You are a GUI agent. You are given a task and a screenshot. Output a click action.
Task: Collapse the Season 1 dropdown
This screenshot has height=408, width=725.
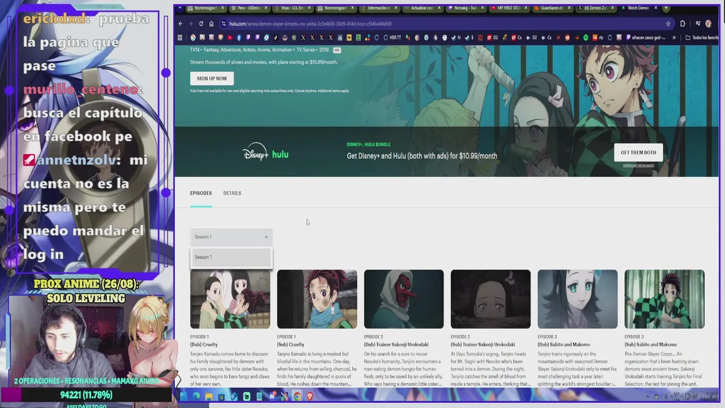(x=231, y=237)
